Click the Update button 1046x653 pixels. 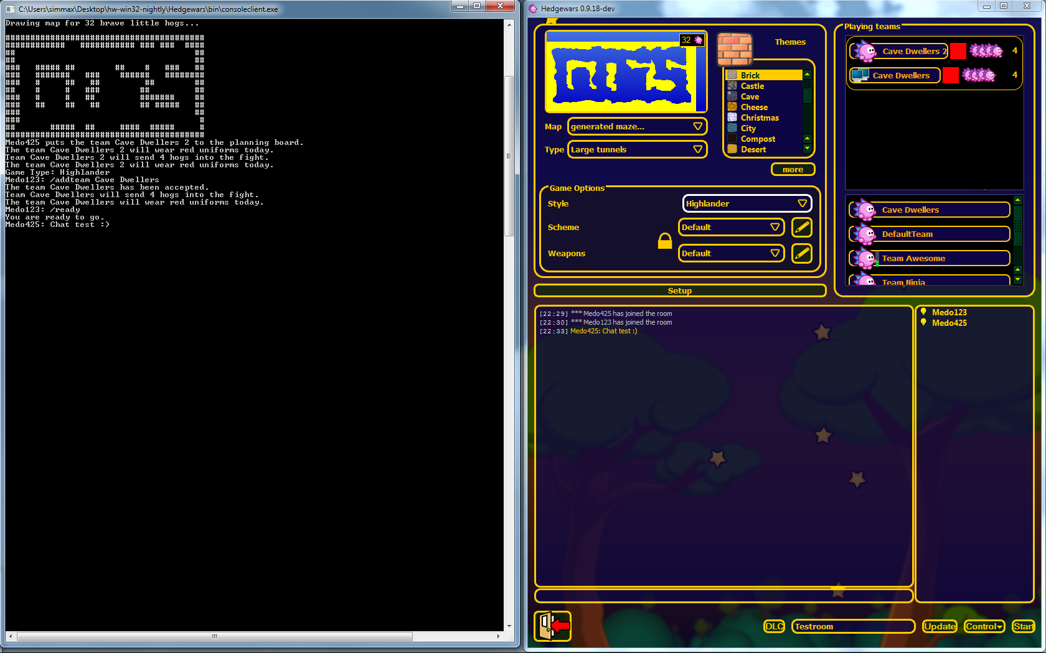point(940,626)
